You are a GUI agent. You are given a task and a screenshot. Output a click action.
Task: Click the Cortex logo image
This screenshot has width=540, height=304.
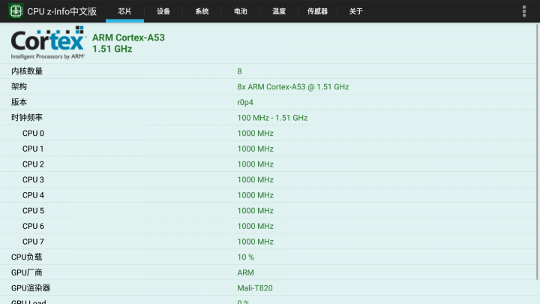pyautogui.click(x=48, y=43)
